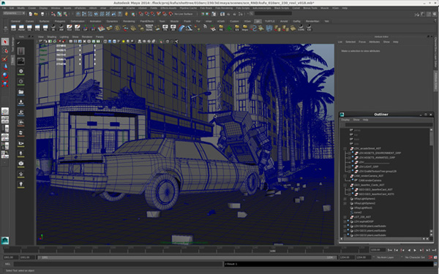Click the open scene folder icon
This screenshot has width=439, height=274.
[x=36, y=14]
